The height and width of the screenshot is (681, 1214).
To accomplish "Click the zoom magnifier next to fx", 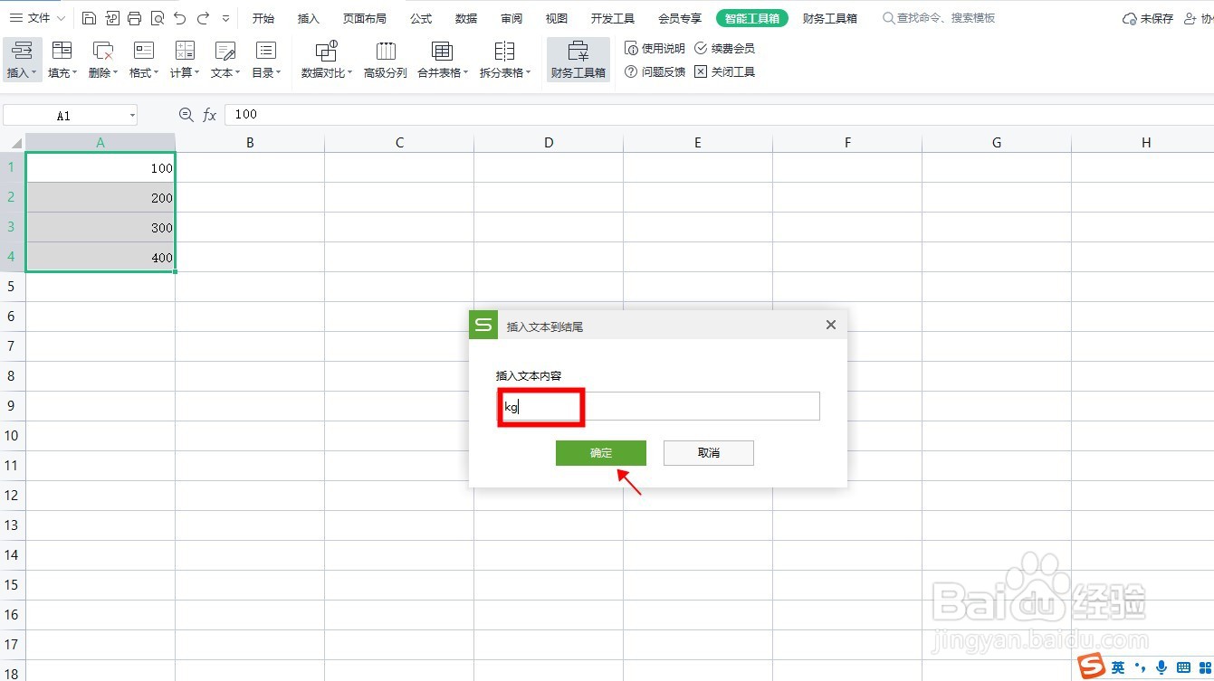I will point(186,114).
